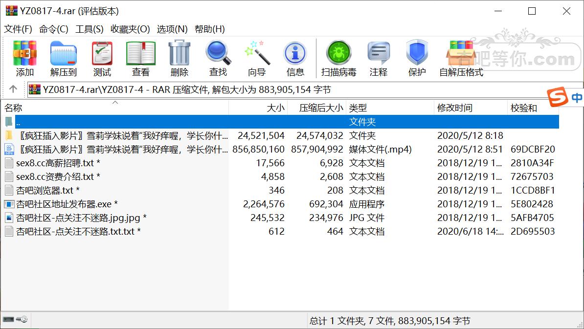Click the WinRAR icon in address bar
The image size is (584, 329).
[x=34, y=89]
